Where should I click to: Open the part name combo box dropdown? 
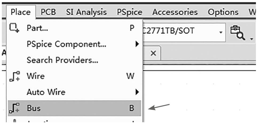click(x=221, y=32)
